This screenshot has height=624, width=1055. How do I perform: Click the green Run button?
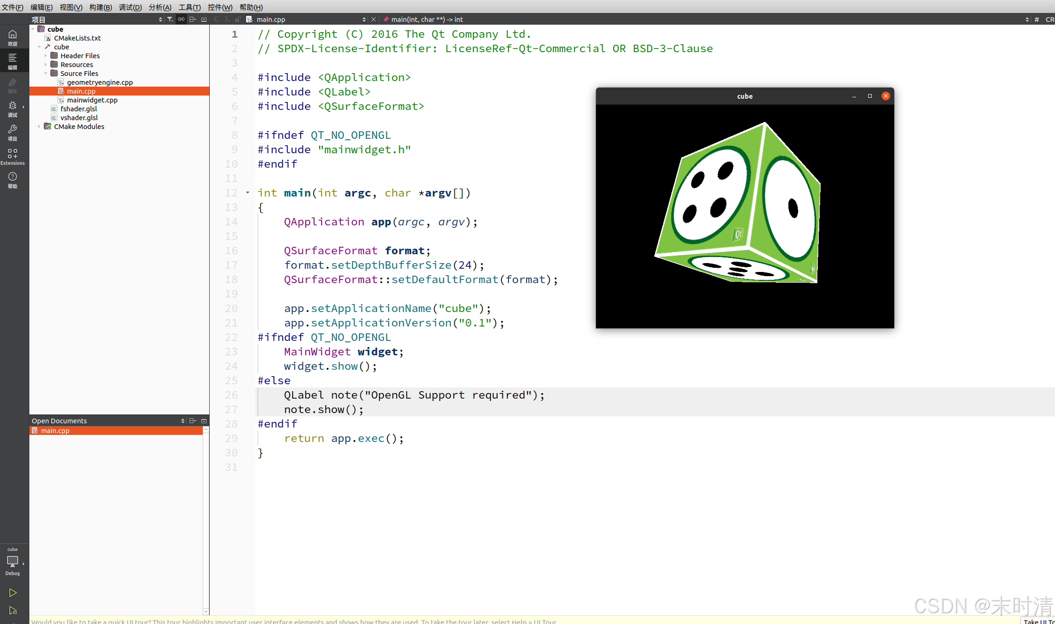click(x=13, y=593)
